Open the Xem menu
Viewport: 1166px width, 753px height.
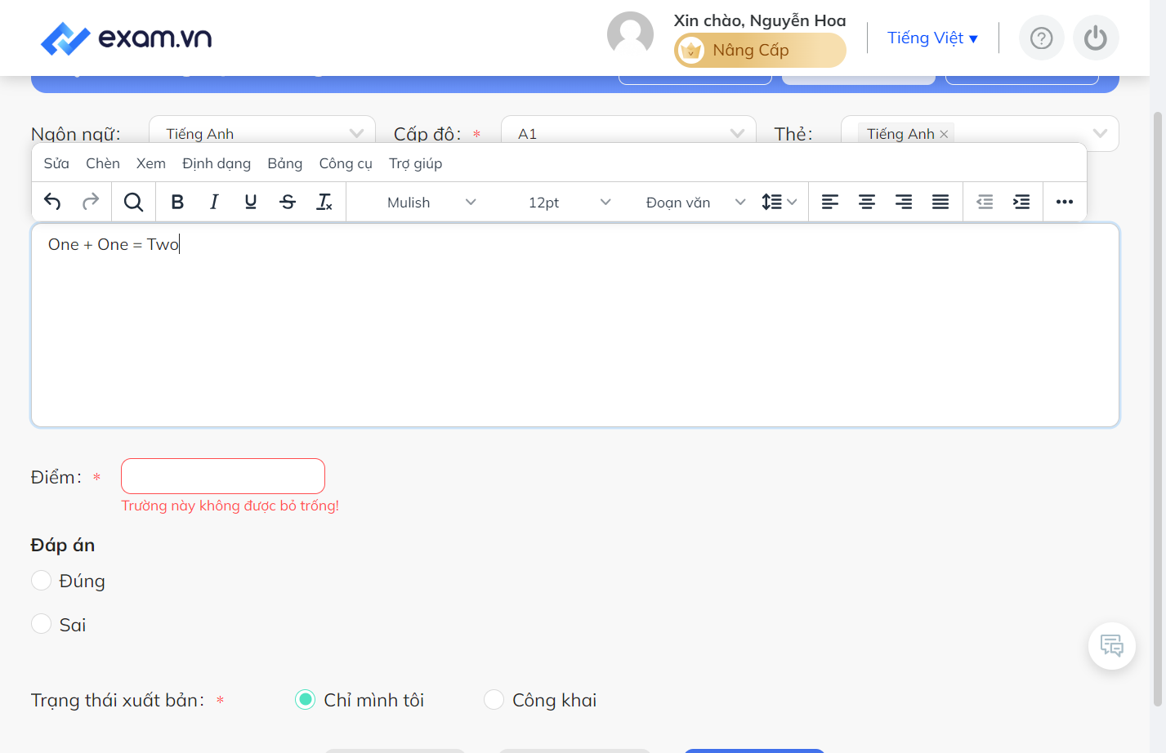click(x=151, y=163)
